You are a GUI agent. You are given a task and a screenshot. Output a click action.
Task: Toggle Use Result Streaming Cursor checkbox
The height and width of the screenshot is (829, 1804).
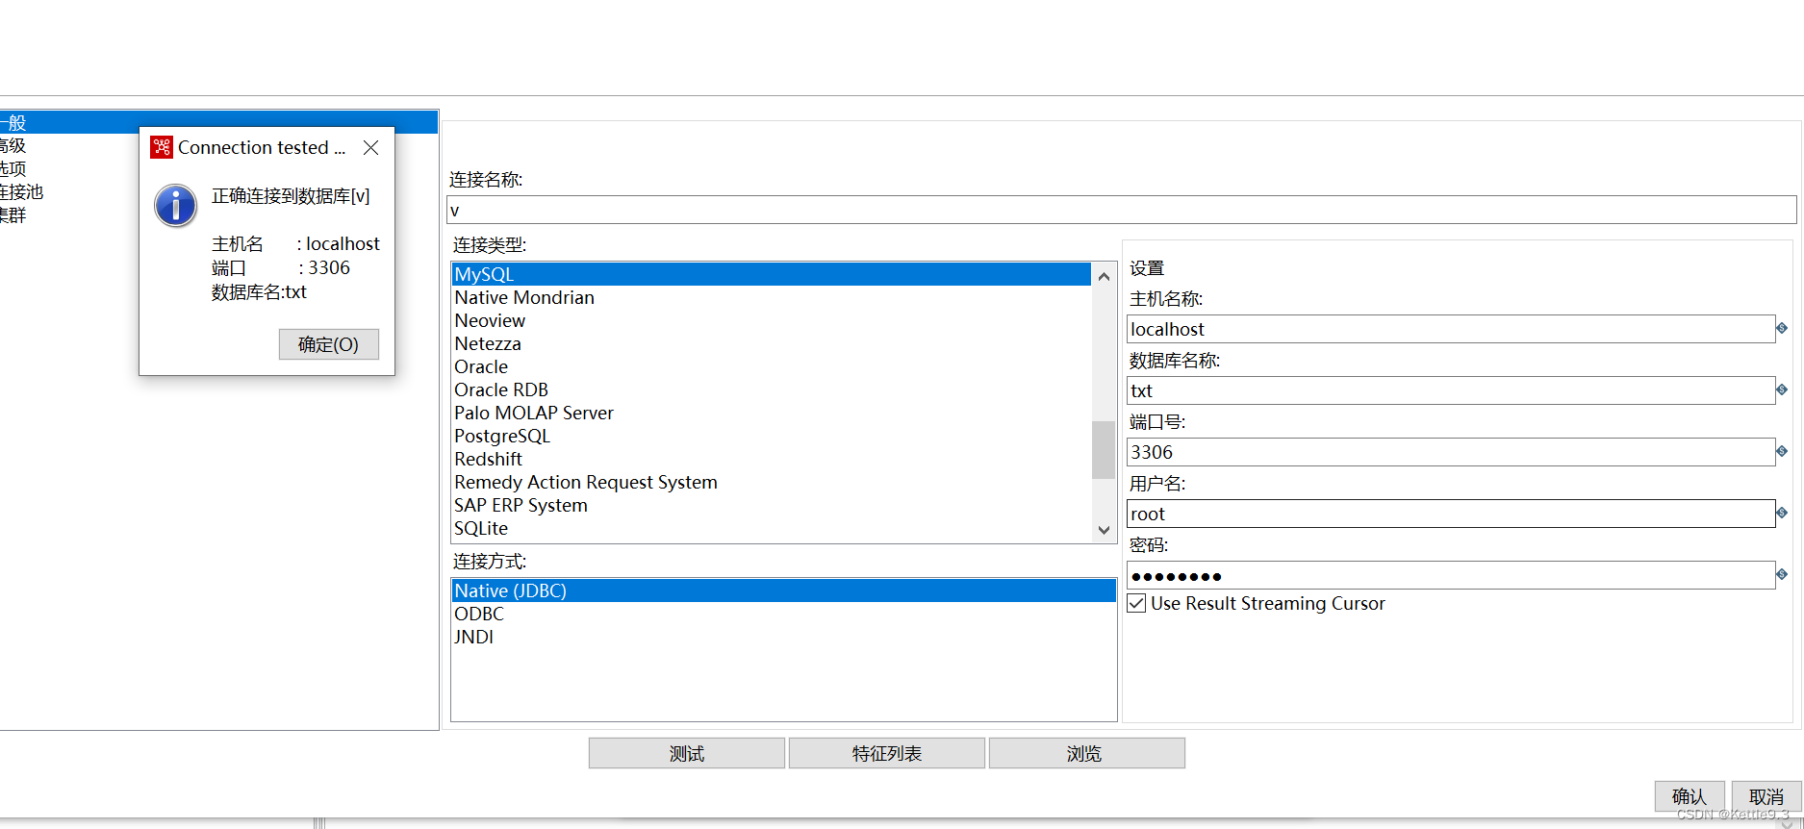1136,603
